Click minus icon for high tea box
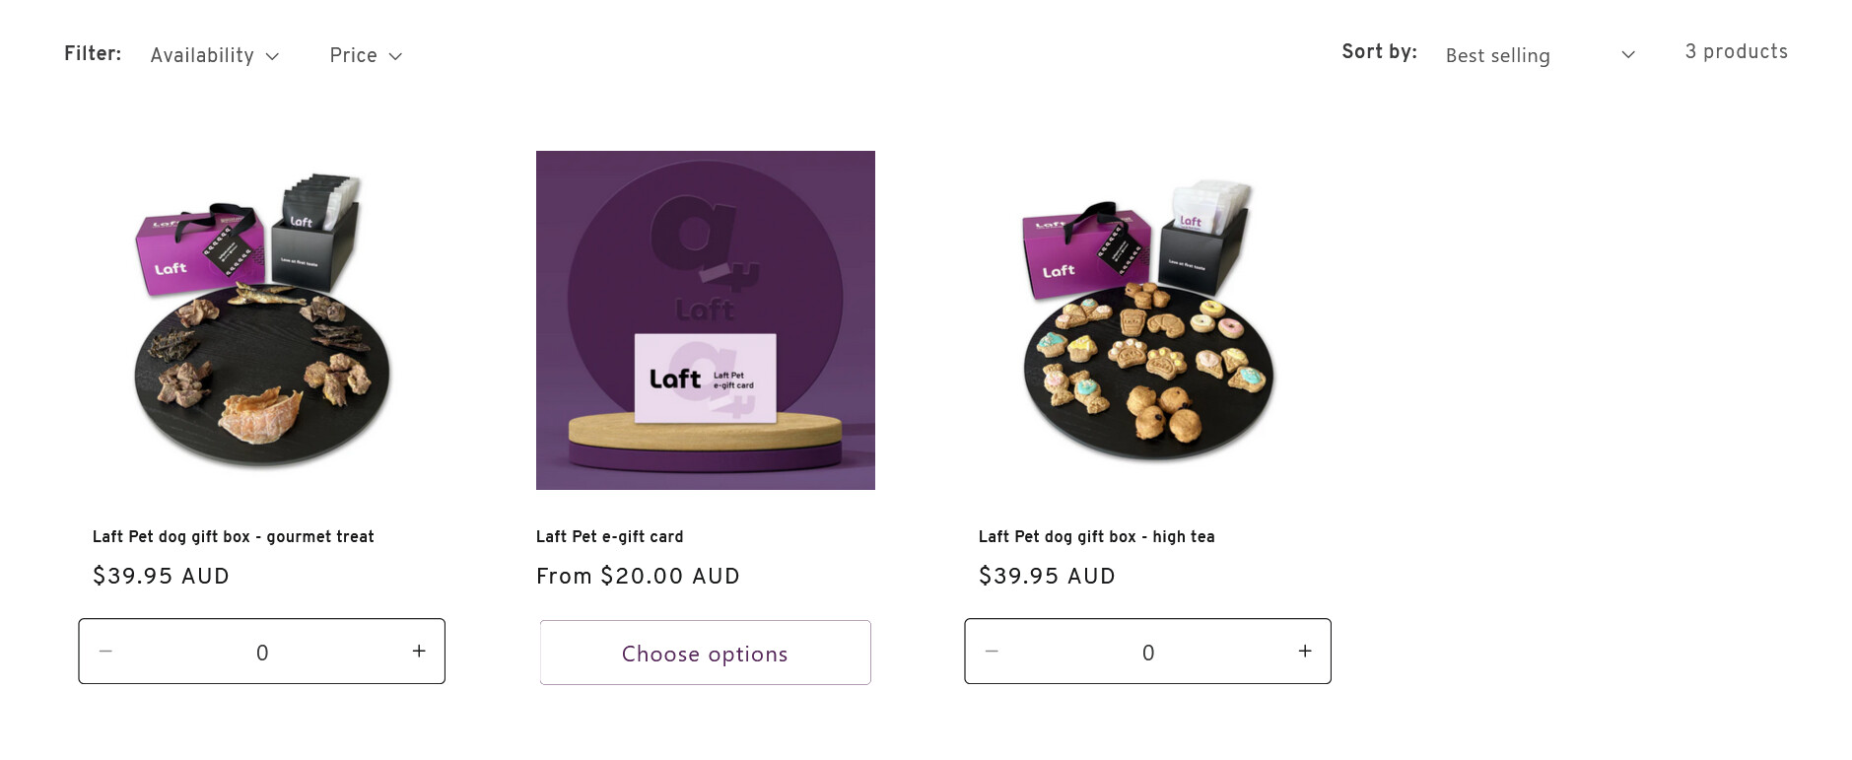The height and width of the screenshot is (760, 1852). pyautogui.click(x=992, y=652)
